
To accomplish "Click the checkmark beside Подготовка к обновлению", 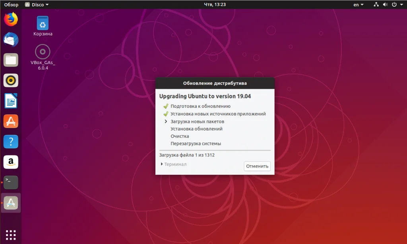I will tap(166, 106).
